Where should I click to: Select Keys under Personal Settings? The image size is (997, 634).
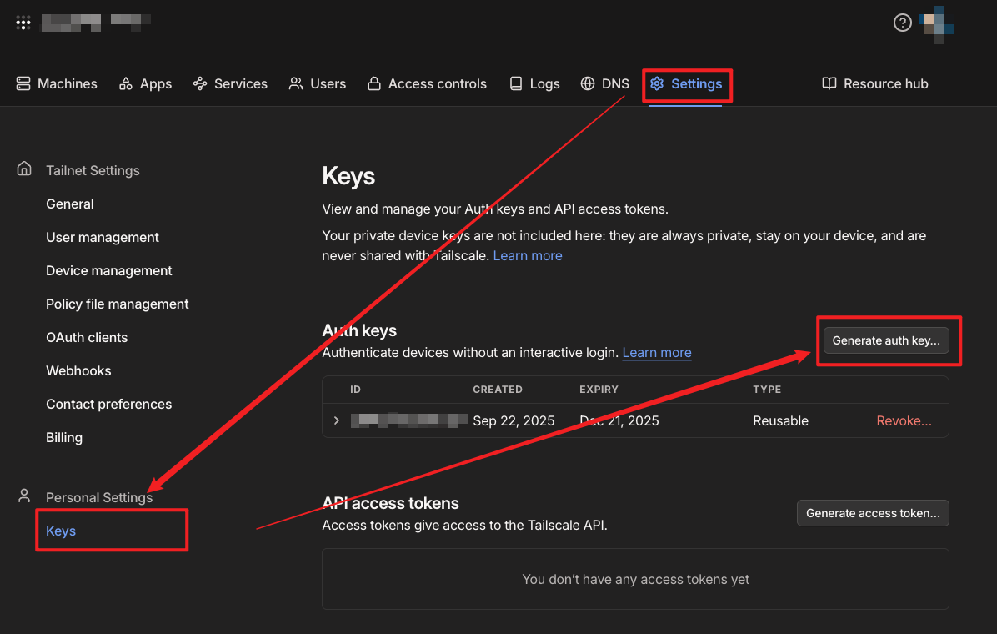[61, 531]
